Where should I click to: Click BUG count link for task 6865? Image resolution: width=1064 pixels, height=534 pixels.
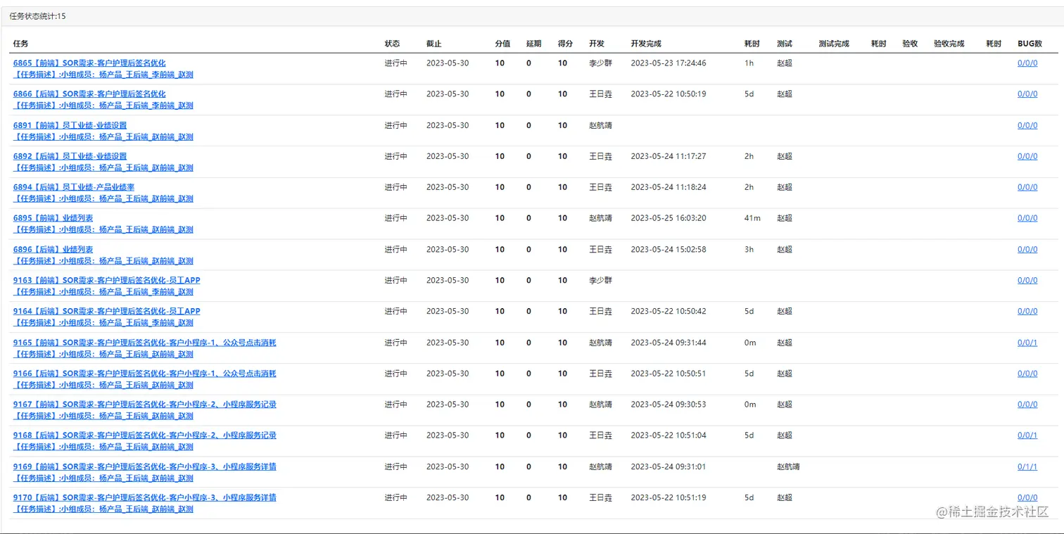click(x=1027, y=63)
